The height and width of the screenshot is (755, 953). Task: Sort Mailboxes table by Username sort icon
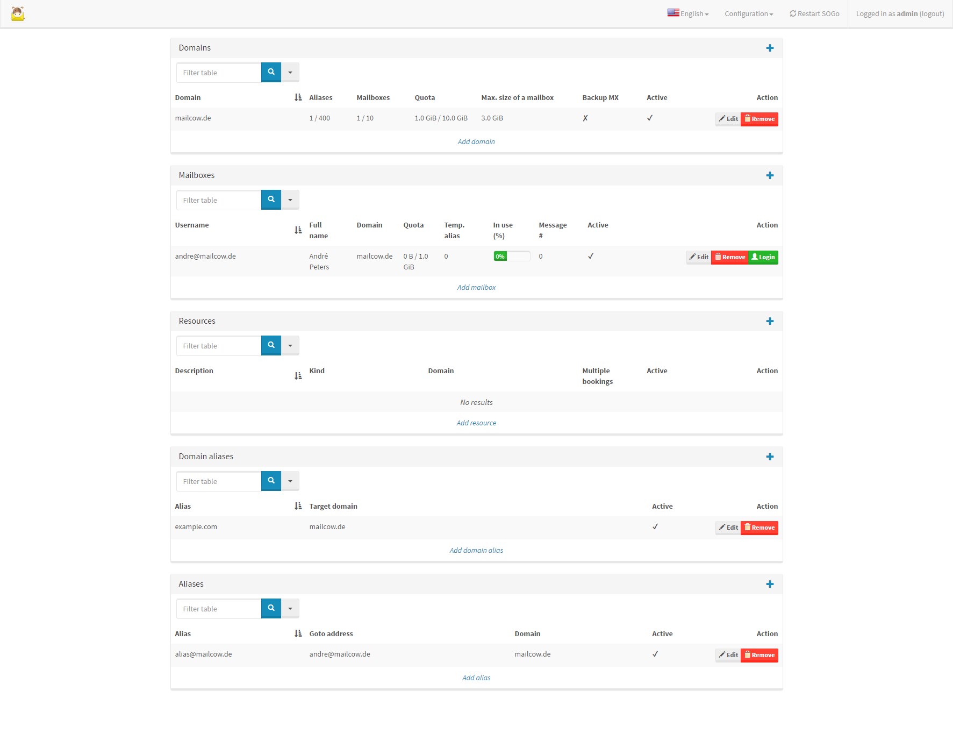pyautogui.click(x=298, y=230)
